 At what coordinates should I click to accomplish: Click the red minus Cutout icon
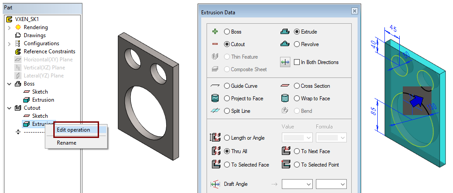click(215, 44)
